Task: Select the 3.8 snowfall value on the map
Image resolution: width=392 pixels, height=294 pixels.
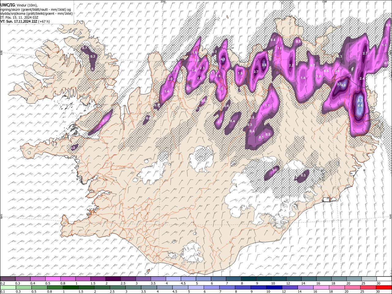Action: tap(264, 65)
